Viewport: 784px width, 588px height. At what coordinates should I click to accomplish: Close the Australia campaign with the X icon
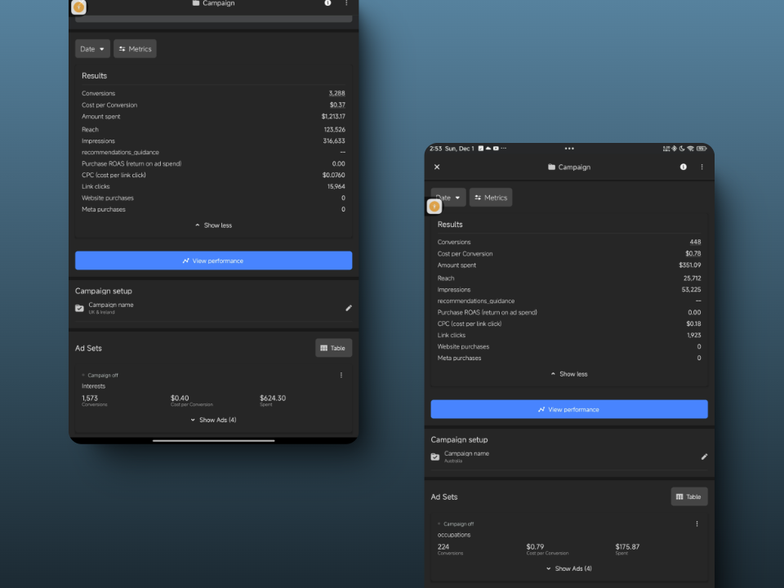(437, 167)
